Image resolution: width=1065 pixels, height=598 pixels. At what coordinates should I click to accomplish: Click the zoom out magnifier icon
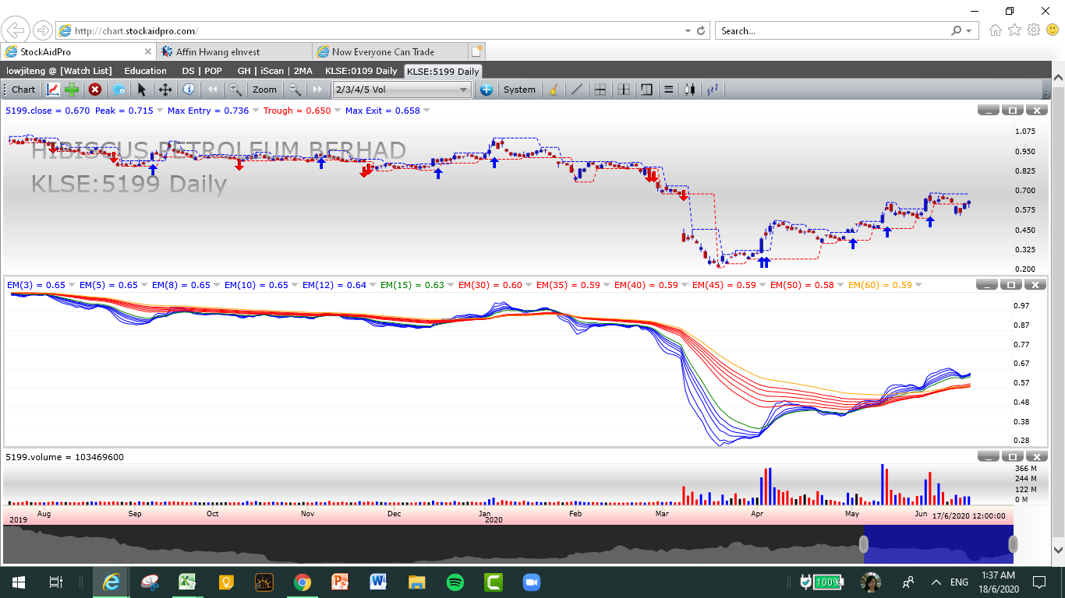coord(294,90)
